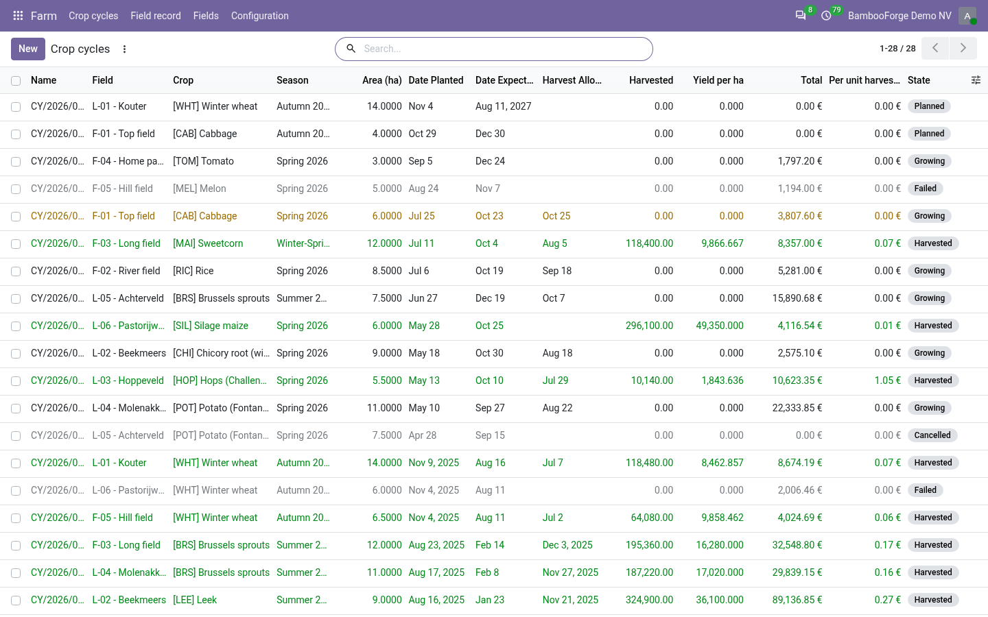Open the Configuration menu
Screen dimensions: 988x617
tap(260, 16)
